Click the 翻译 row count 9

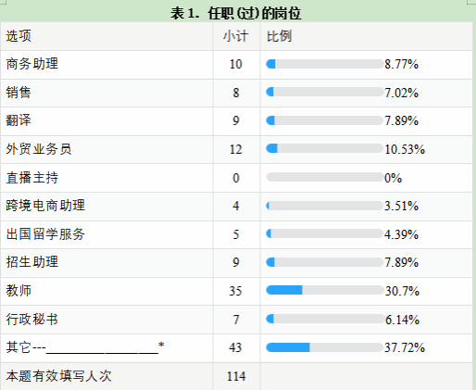[x=236, y=120]
